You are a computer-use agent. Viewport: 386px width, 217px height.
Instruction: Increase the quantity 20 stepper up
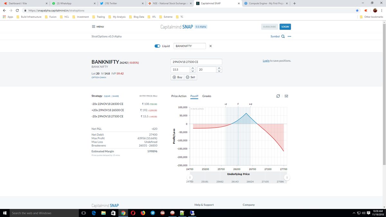(219, 68)
